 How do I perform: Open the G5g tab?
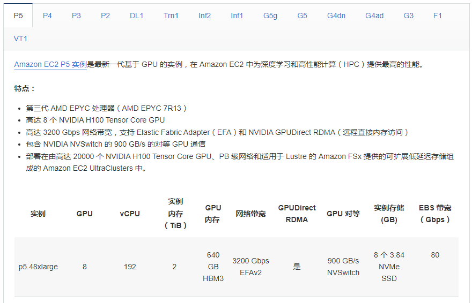pos(270,16)
